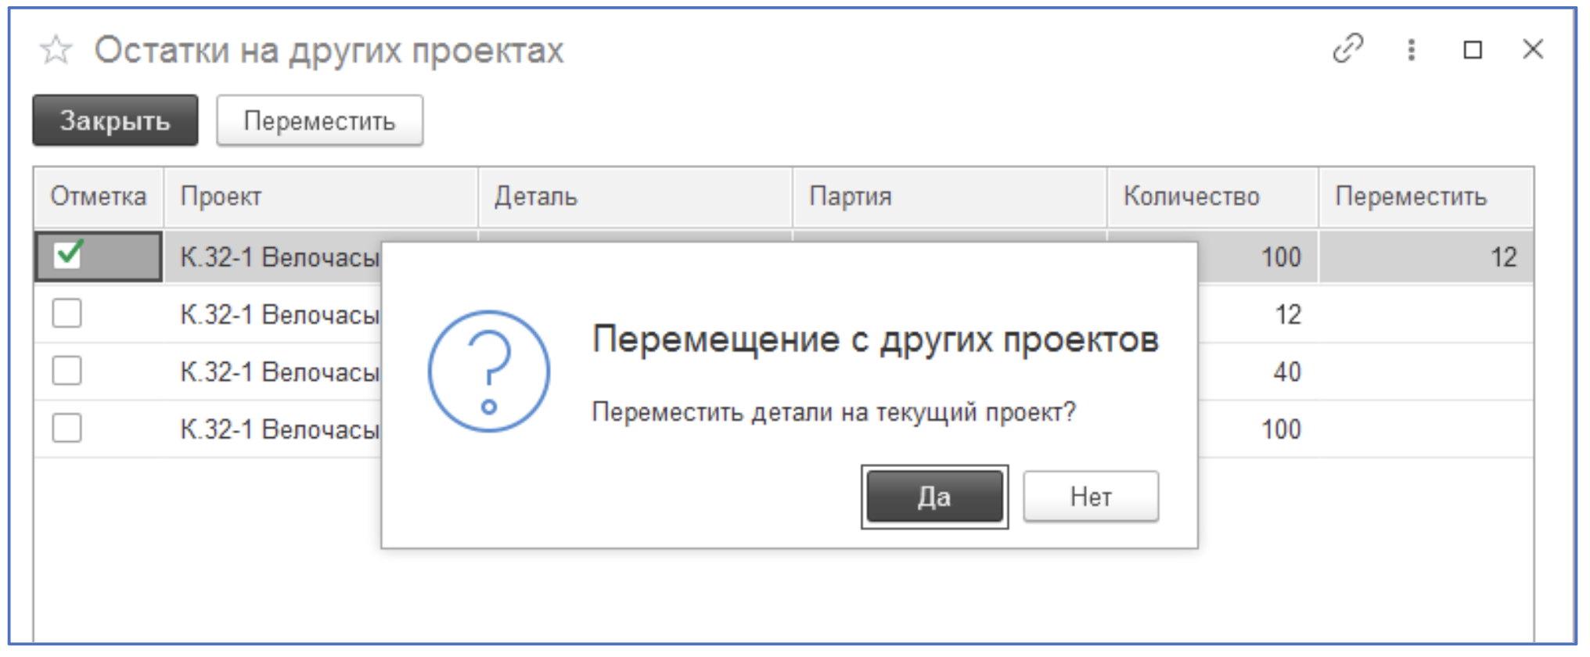Screen dimensions: 1590x657
Task: Mark the fourth row Отметка checkbox
Action: pos(67,429)
